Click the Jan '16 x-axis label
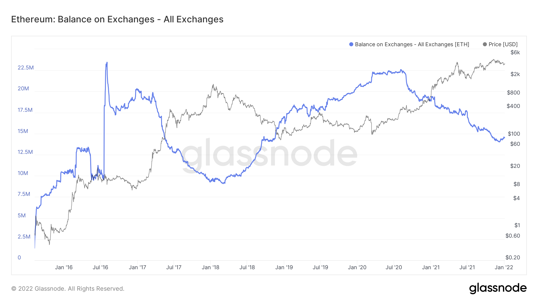538x302 pixels. (x=64, y=267)
